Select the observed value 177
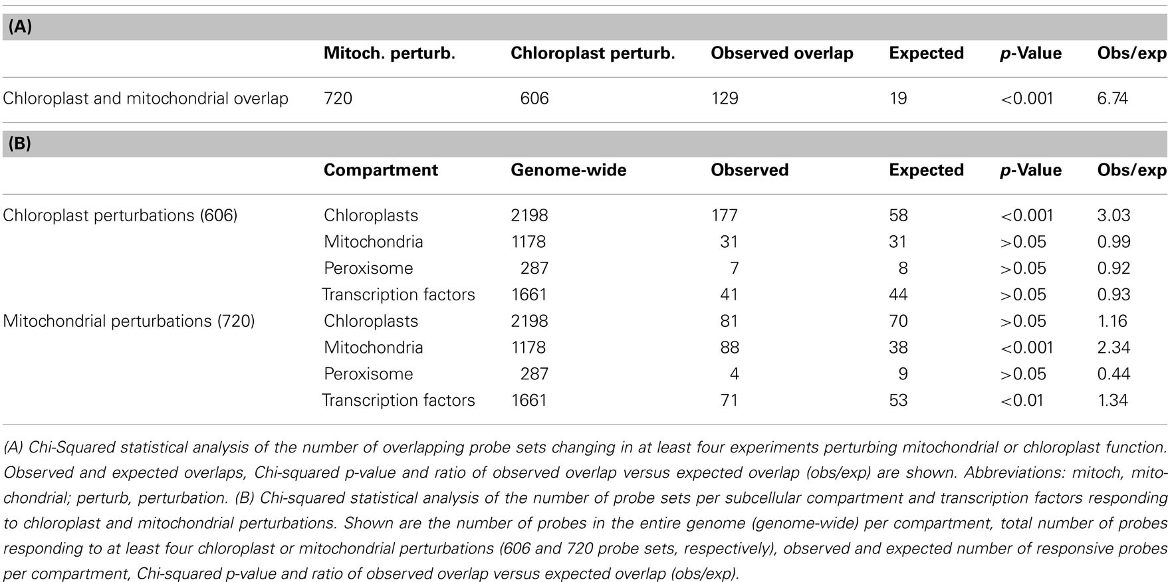Screen dimensions: 1168x582 pyautogui.click(x=725, y=215)
